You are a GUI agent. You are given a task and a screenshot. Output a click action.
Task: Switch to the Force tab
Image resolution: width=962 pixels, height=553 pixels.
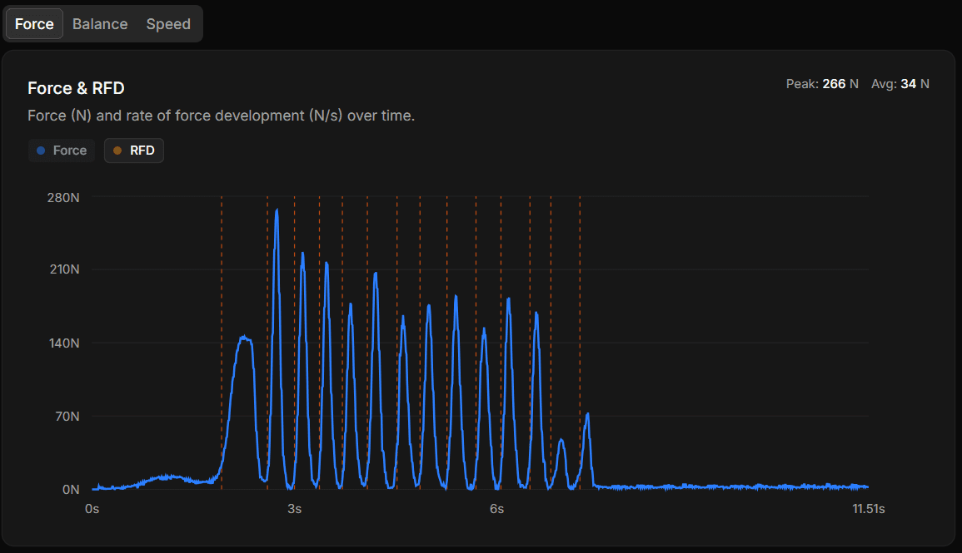34,24
